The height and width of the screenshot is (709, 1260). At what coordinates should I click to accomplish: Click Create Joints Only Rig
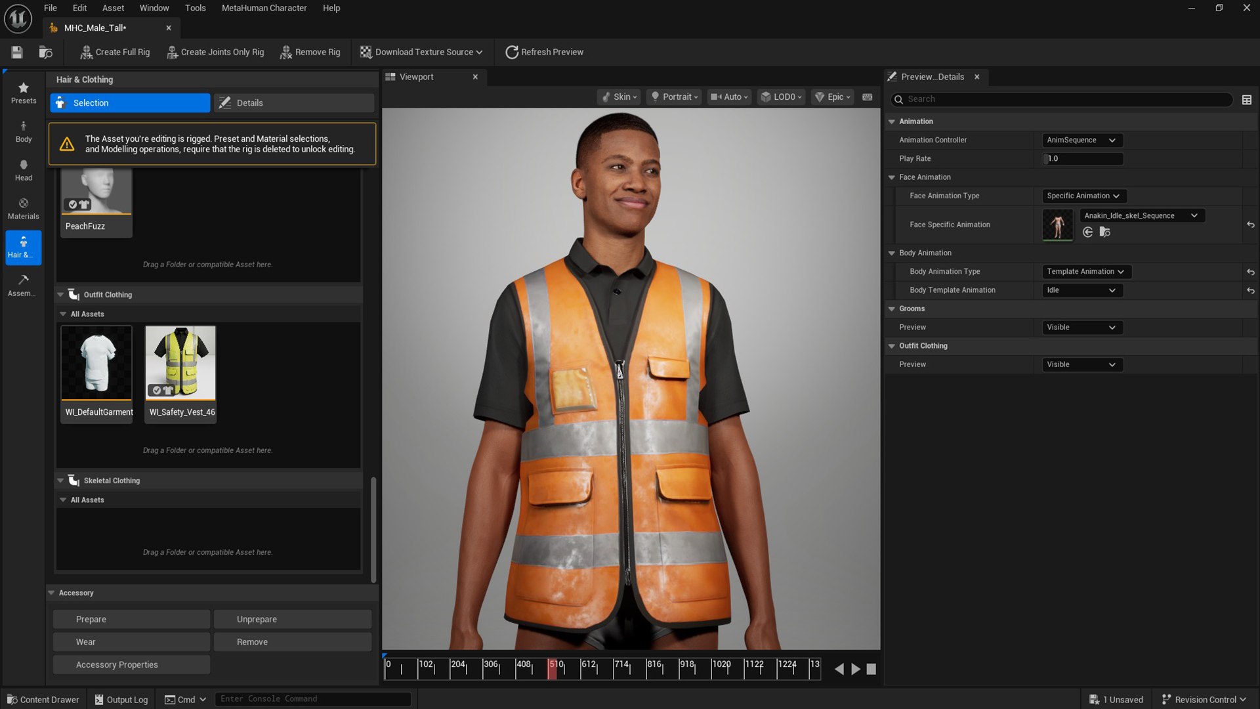click(215, 52)
